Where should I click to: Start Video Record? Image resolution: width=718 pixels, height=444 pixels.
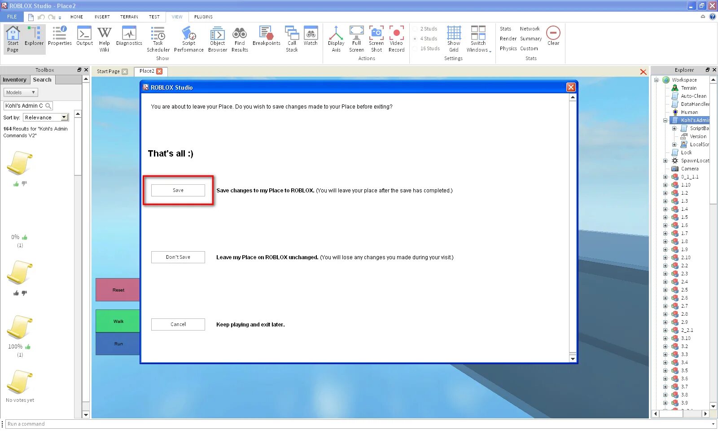(x=396, y=39)
